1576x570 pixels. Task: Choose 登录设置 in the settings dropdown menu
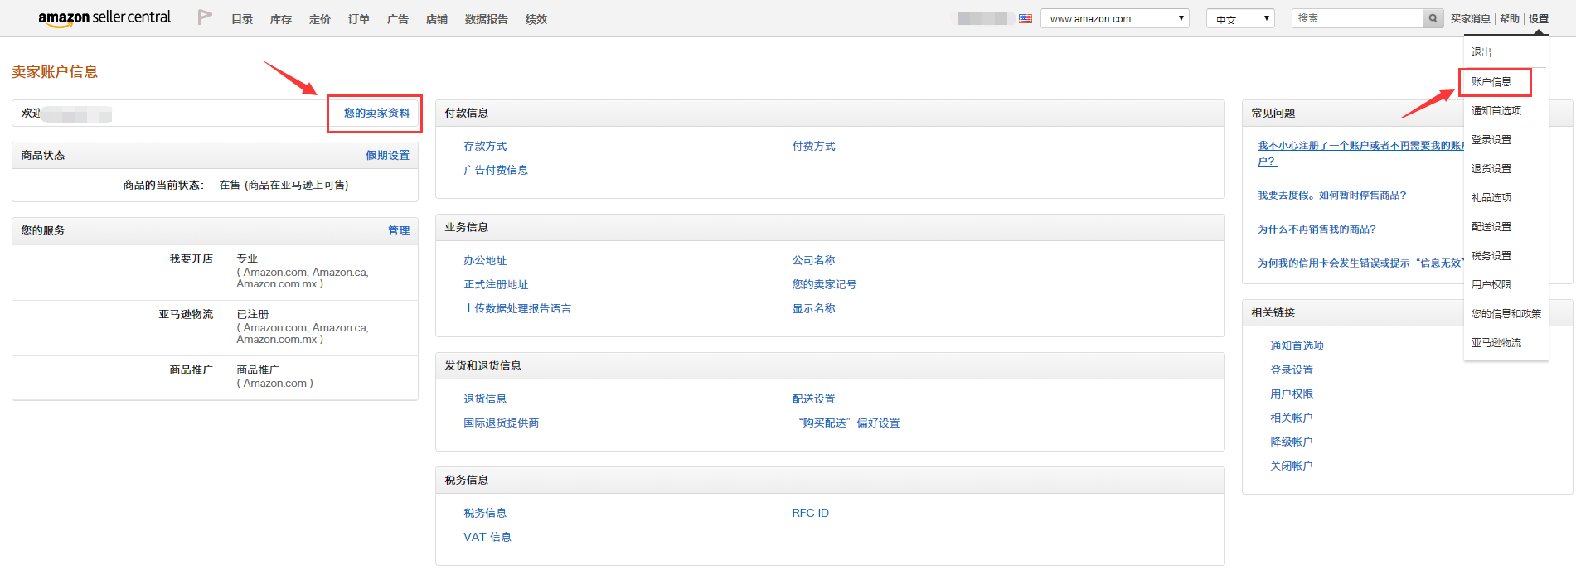coord(1491,139)
